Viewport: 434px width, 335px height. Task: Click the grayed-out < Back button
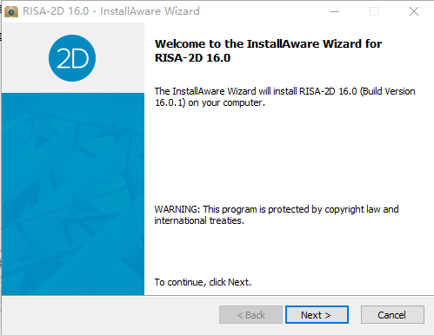click(250, 315)
